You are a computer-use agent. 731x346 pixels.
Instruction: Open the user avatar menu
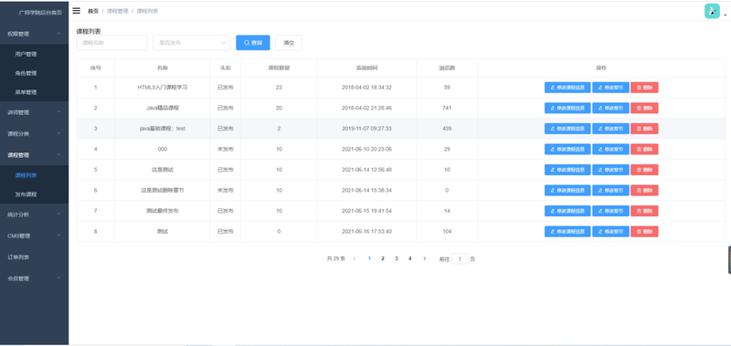(712, 11)
